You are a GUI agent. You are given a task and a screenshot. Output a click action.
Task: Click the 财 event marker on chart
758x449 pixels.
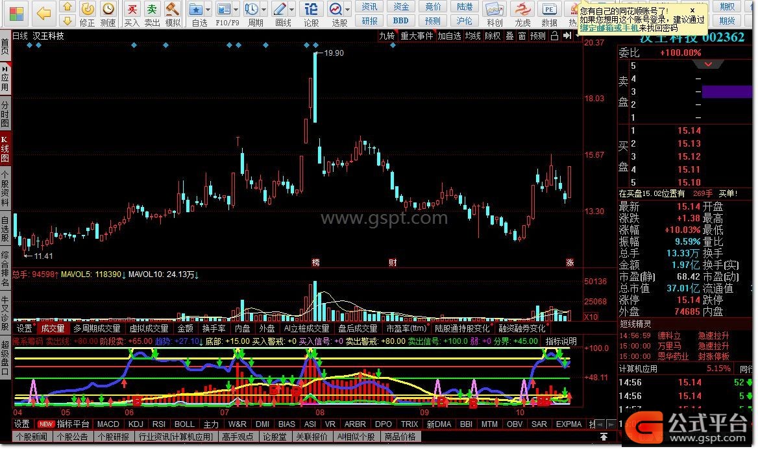393,262
